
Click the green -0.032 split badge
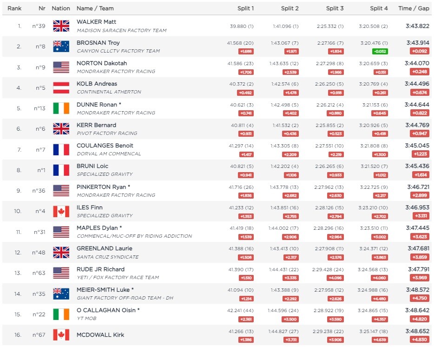coord(380,51)
